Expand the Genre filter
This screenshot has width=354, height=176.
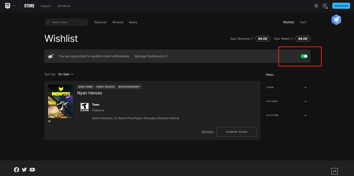tap(287, 87)
